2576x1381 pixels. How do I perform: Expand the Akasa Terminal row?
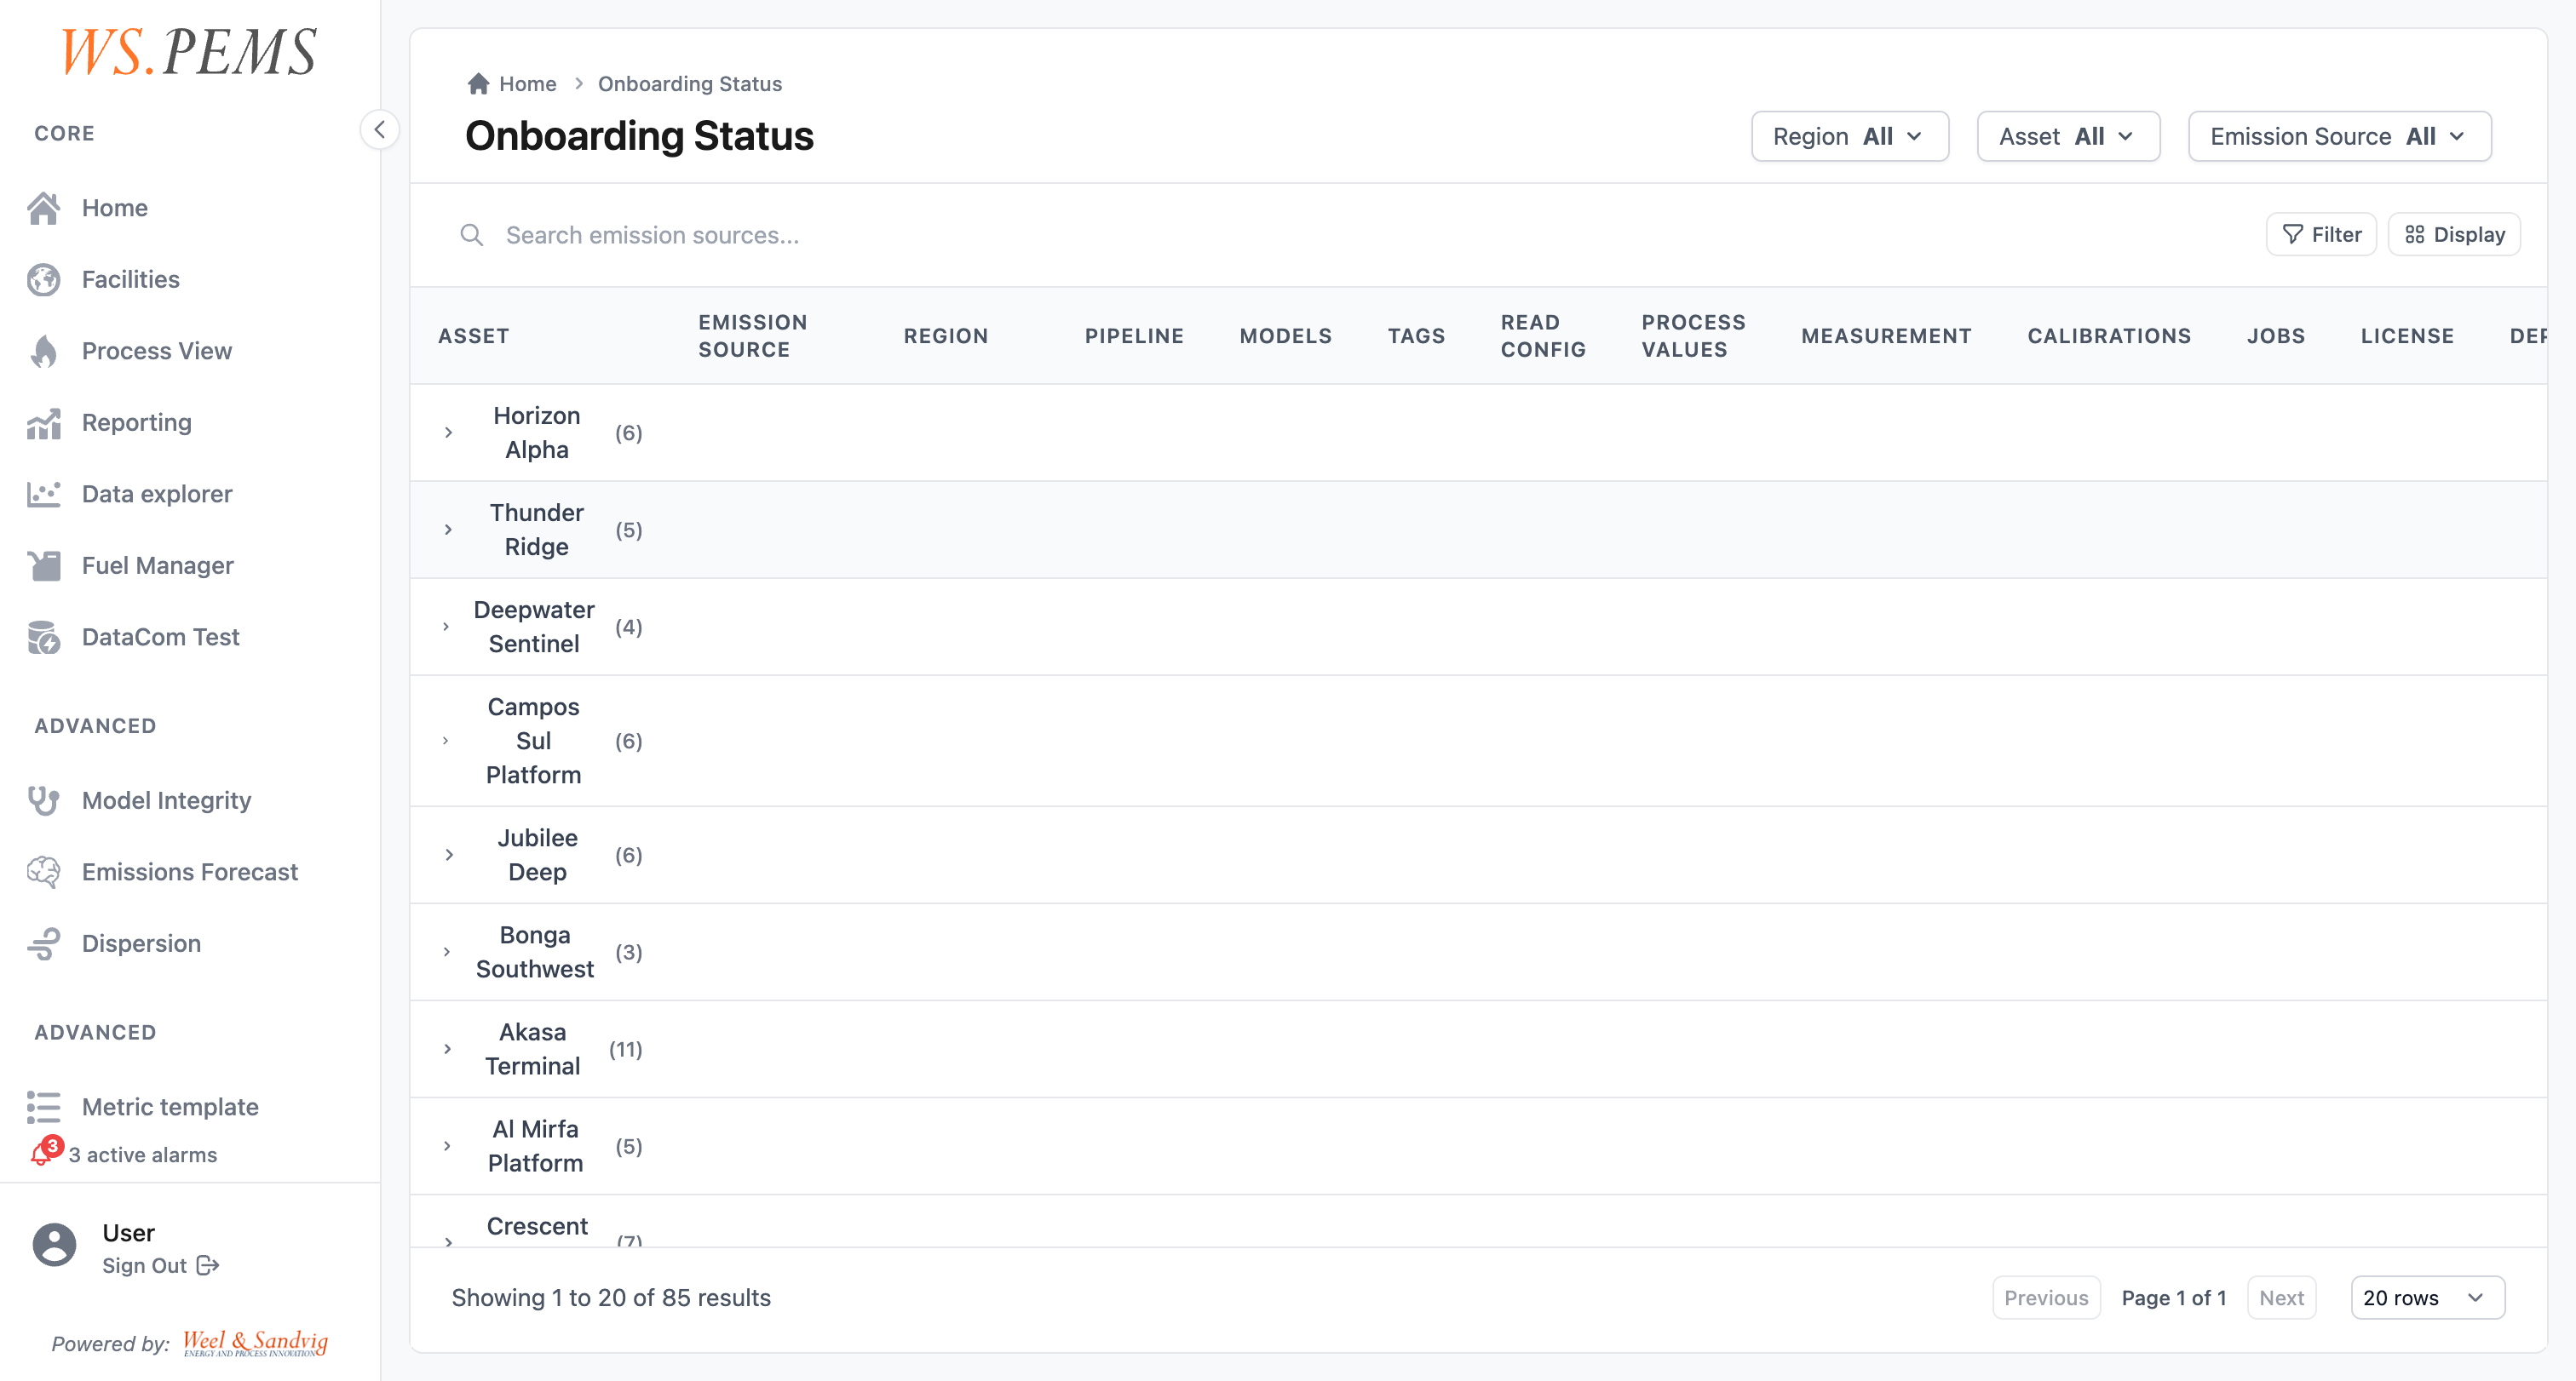tap(448, 1049)
